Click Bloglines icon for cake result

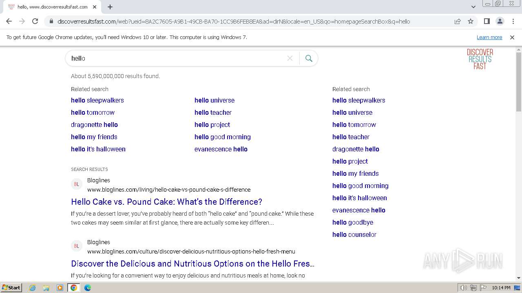tap(76, 184)
